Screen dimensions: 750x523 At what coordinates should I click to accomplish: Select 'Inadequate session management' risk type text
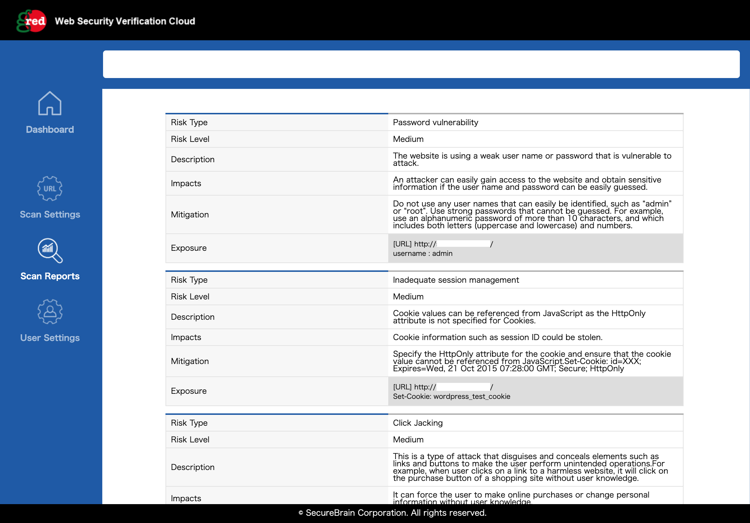pyautogui.click(x=456, y=280)
